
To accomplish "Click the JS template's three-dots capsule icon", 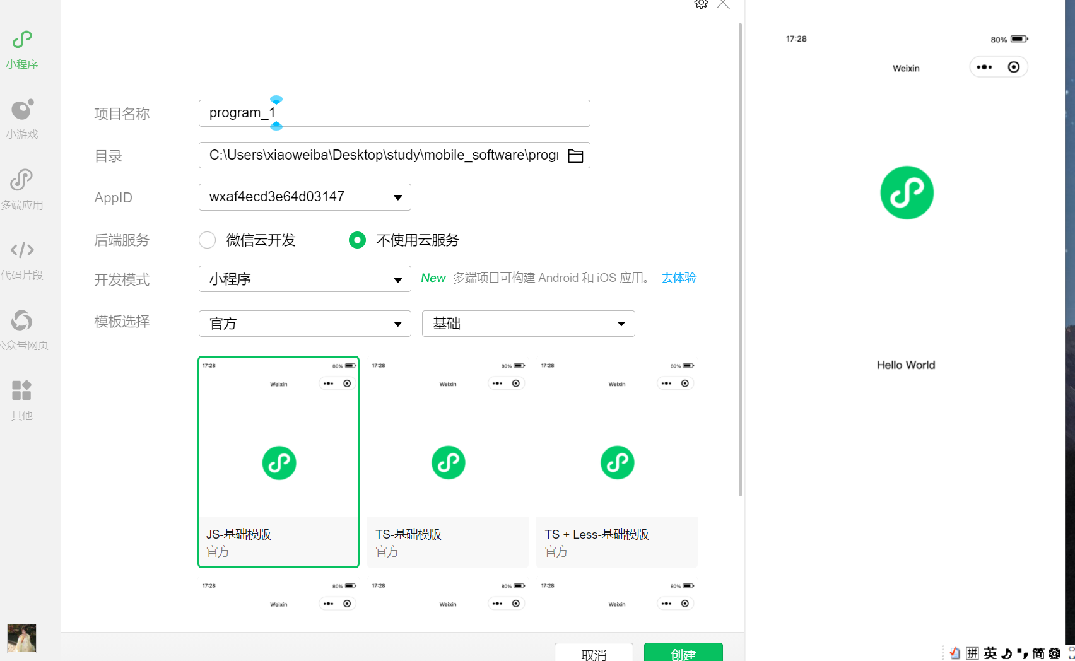I will pos(329,383).
